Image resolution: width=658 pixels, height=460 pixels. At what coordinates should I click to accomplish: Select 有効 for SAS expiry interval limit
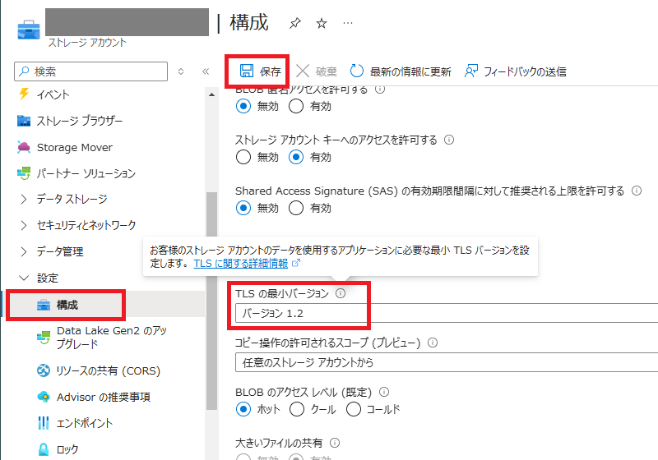pos(296,208)
